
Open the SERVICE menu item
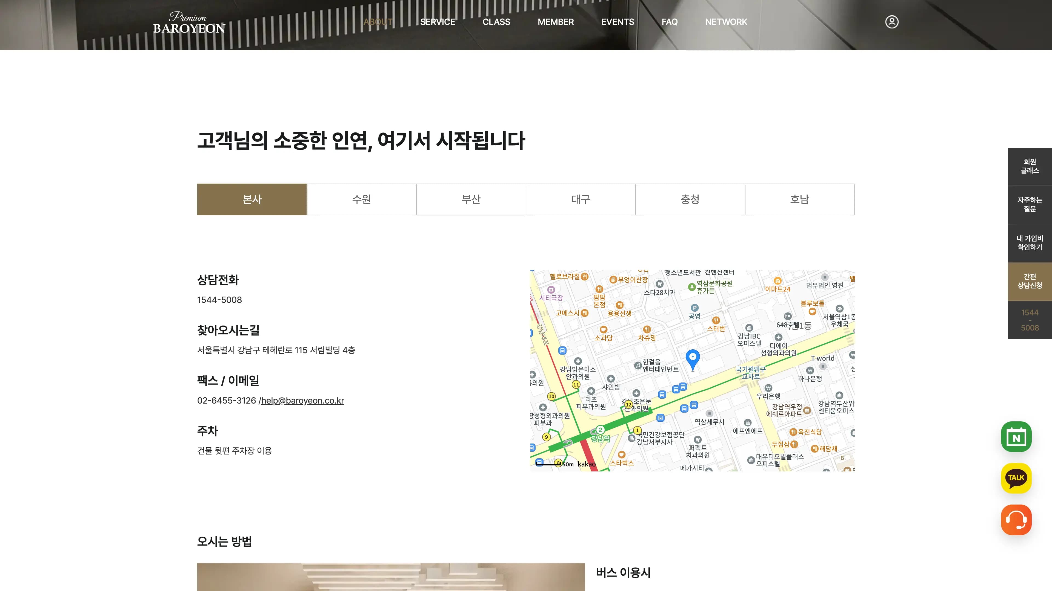[x=438, y=22]
